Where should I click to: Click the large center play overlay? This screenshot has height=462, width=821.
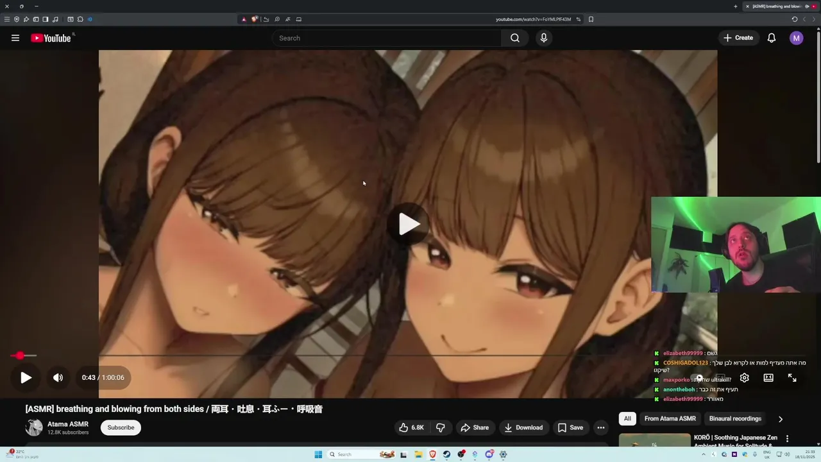[409, 224]
